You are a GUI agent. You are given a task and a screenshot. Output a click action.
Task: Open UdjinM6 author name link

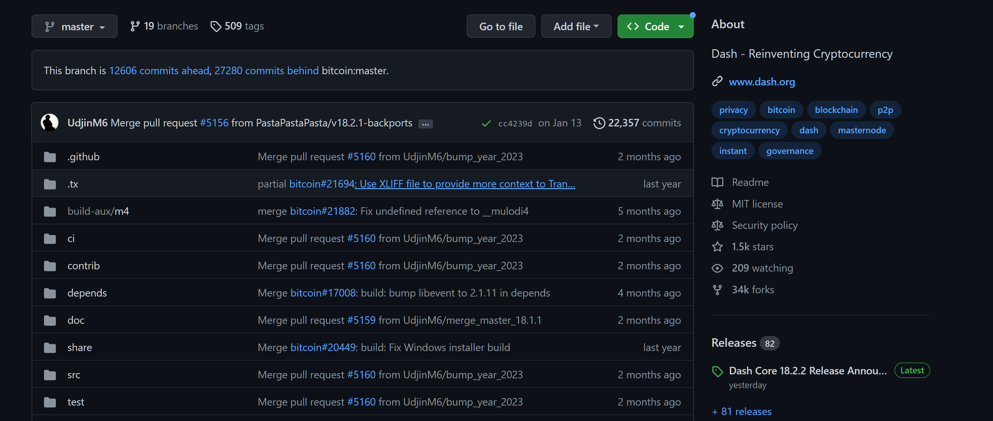coord(87,122)
